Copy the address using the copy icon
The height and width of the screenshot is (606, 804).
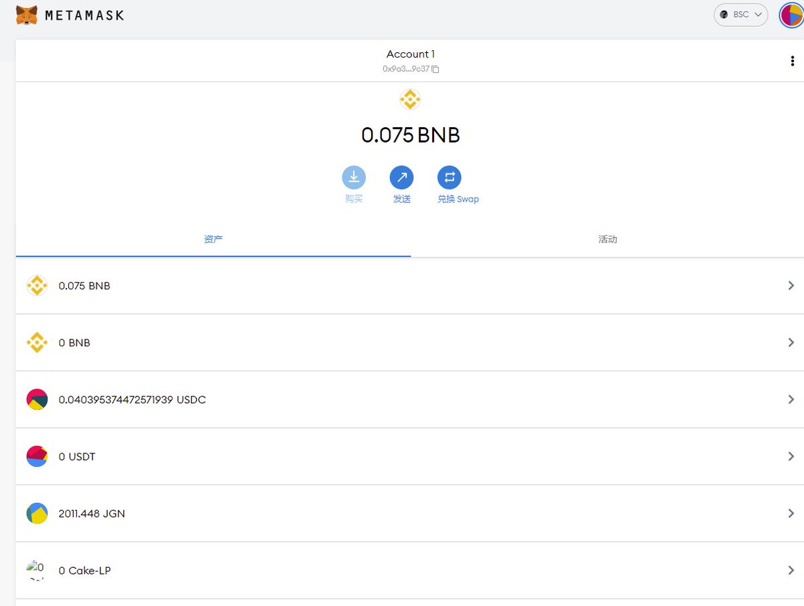click(x=435, y=69)
